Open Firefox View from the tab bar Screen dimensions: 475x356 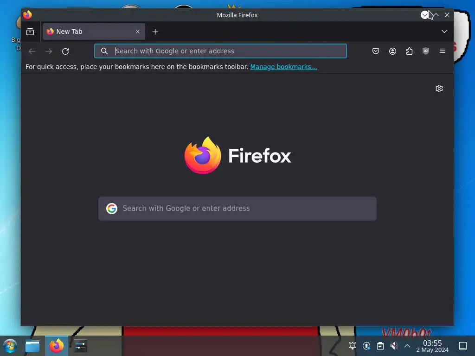[x=30, y=32]
